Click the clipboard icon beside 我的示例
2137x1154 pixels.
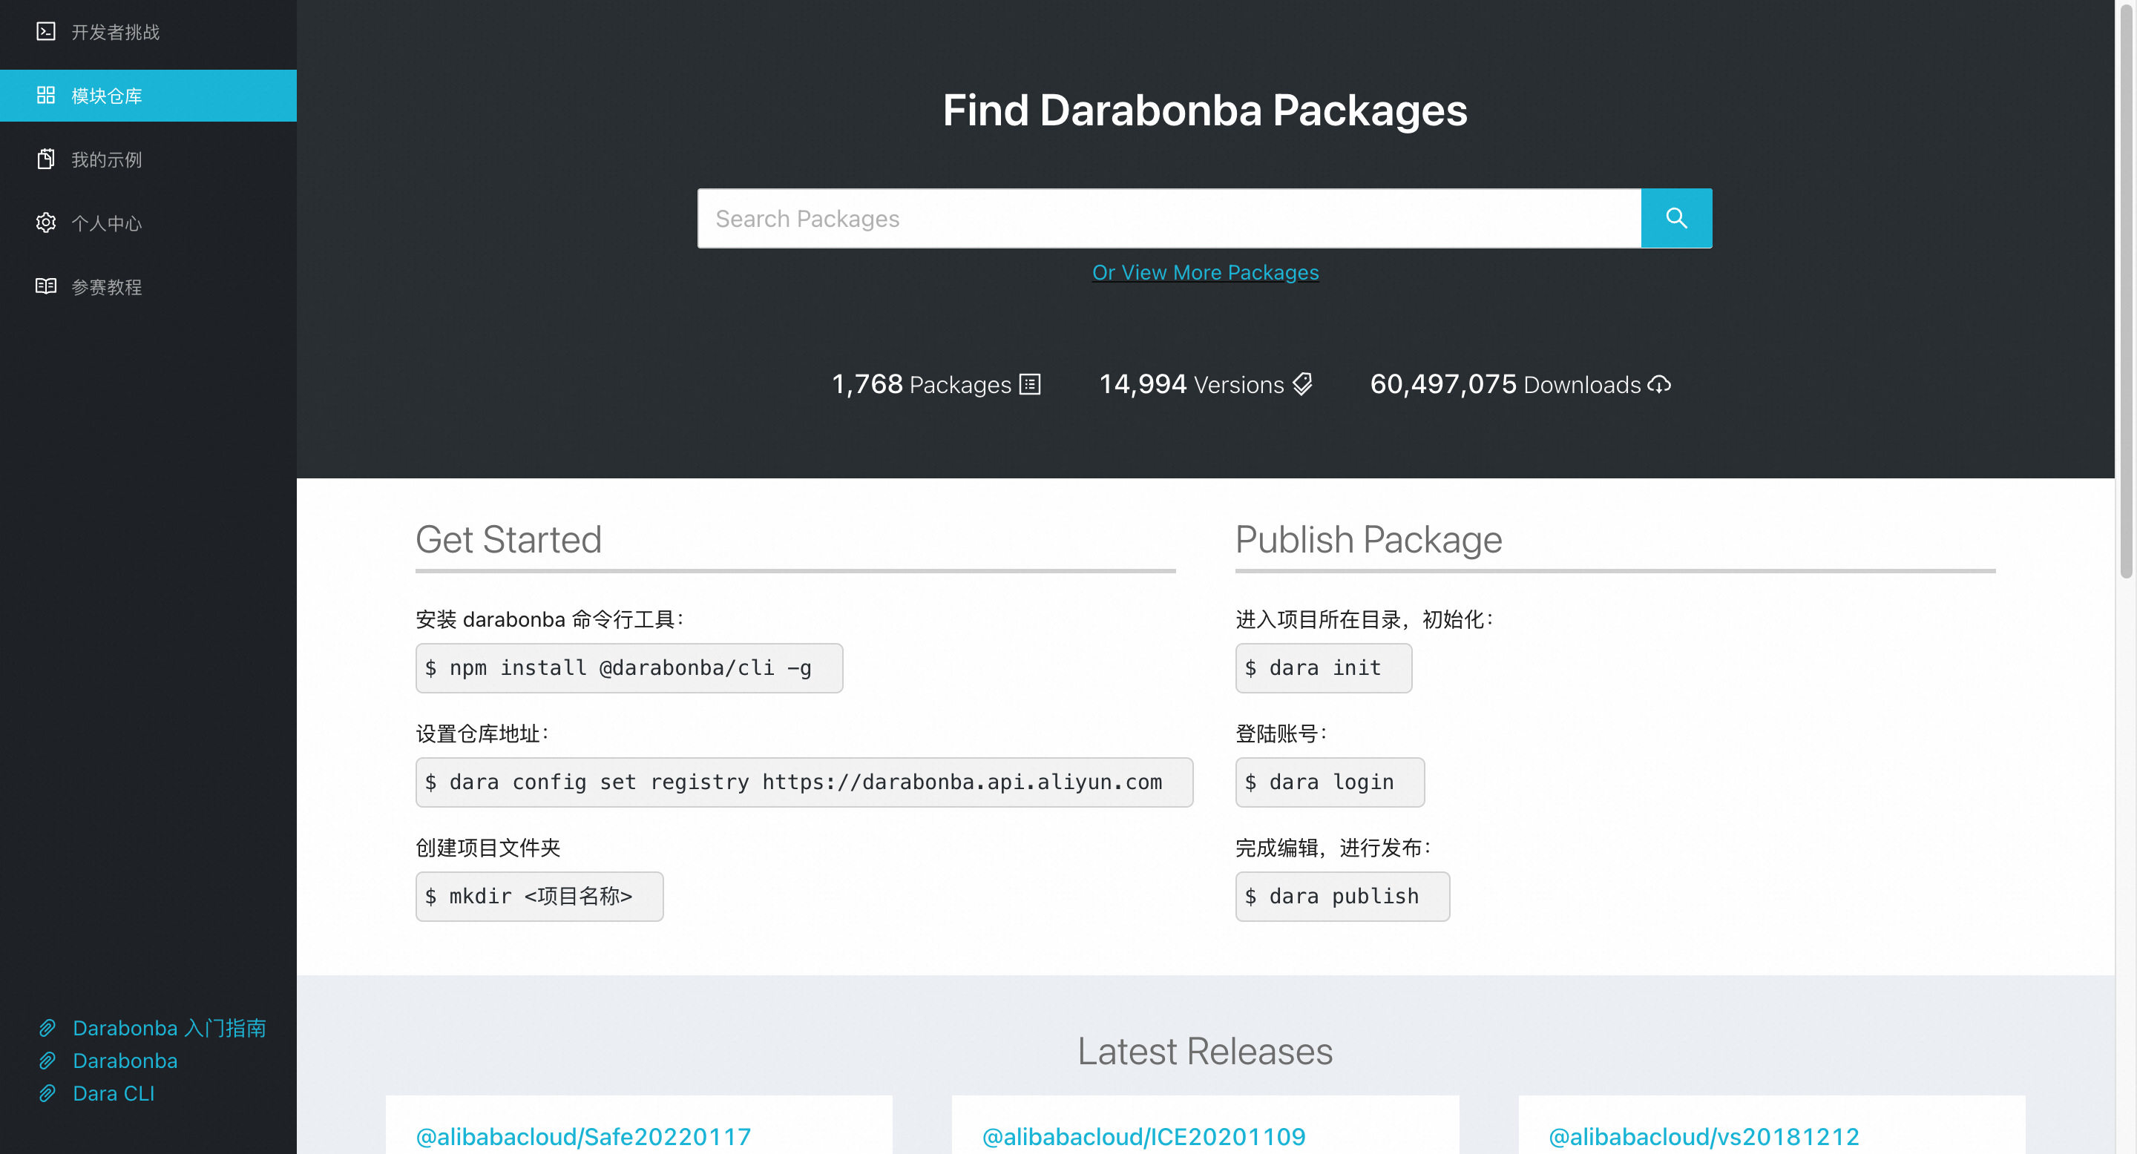(x=45, y=159)
